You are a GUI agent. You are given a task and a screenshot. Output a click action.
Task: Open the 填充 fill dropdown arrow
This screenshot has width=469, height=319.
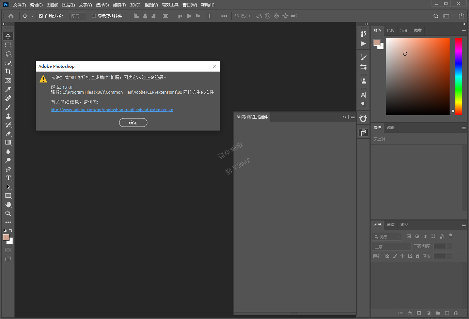[x=449, y=256]
